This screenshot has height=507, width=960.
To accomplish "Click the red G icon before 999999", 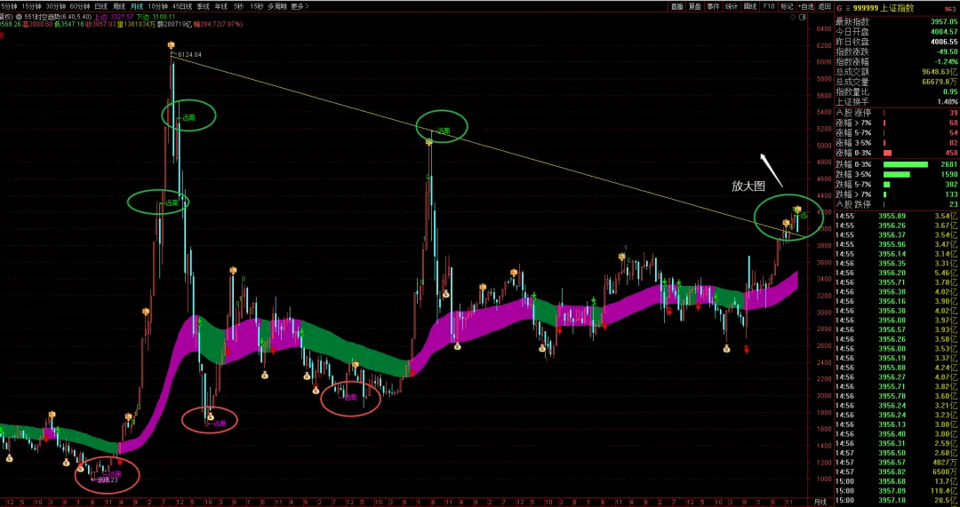I will (839, 8).
